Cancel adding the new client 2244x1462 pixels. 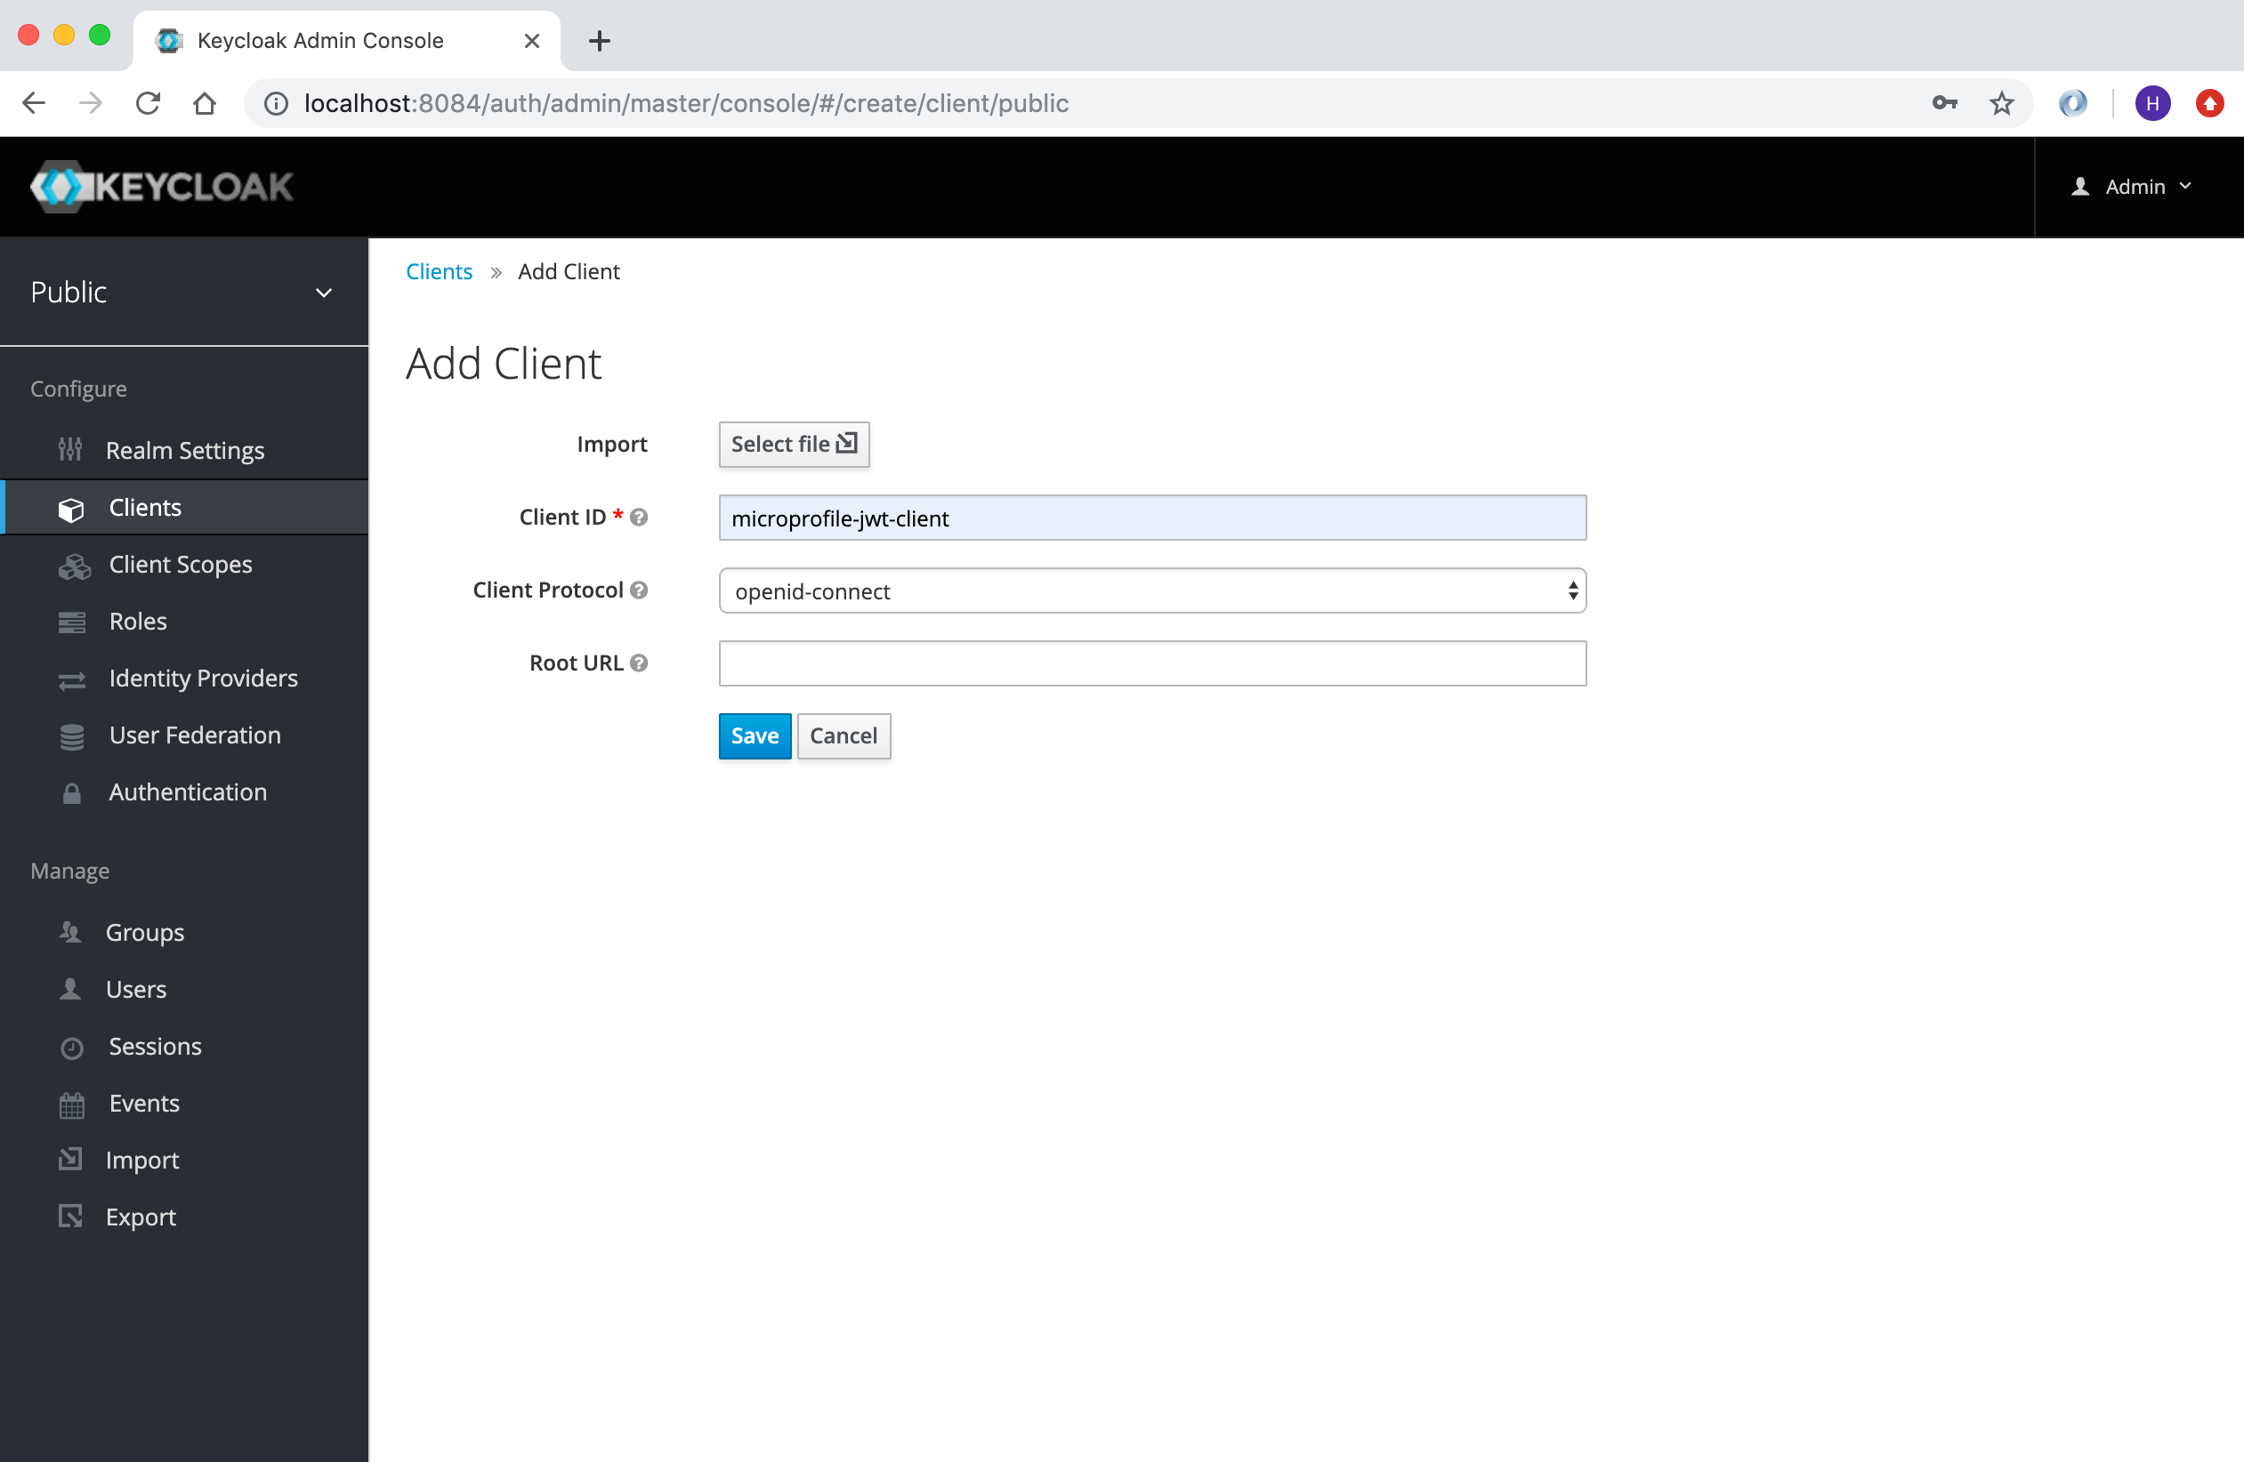click(x=843, y=735)
